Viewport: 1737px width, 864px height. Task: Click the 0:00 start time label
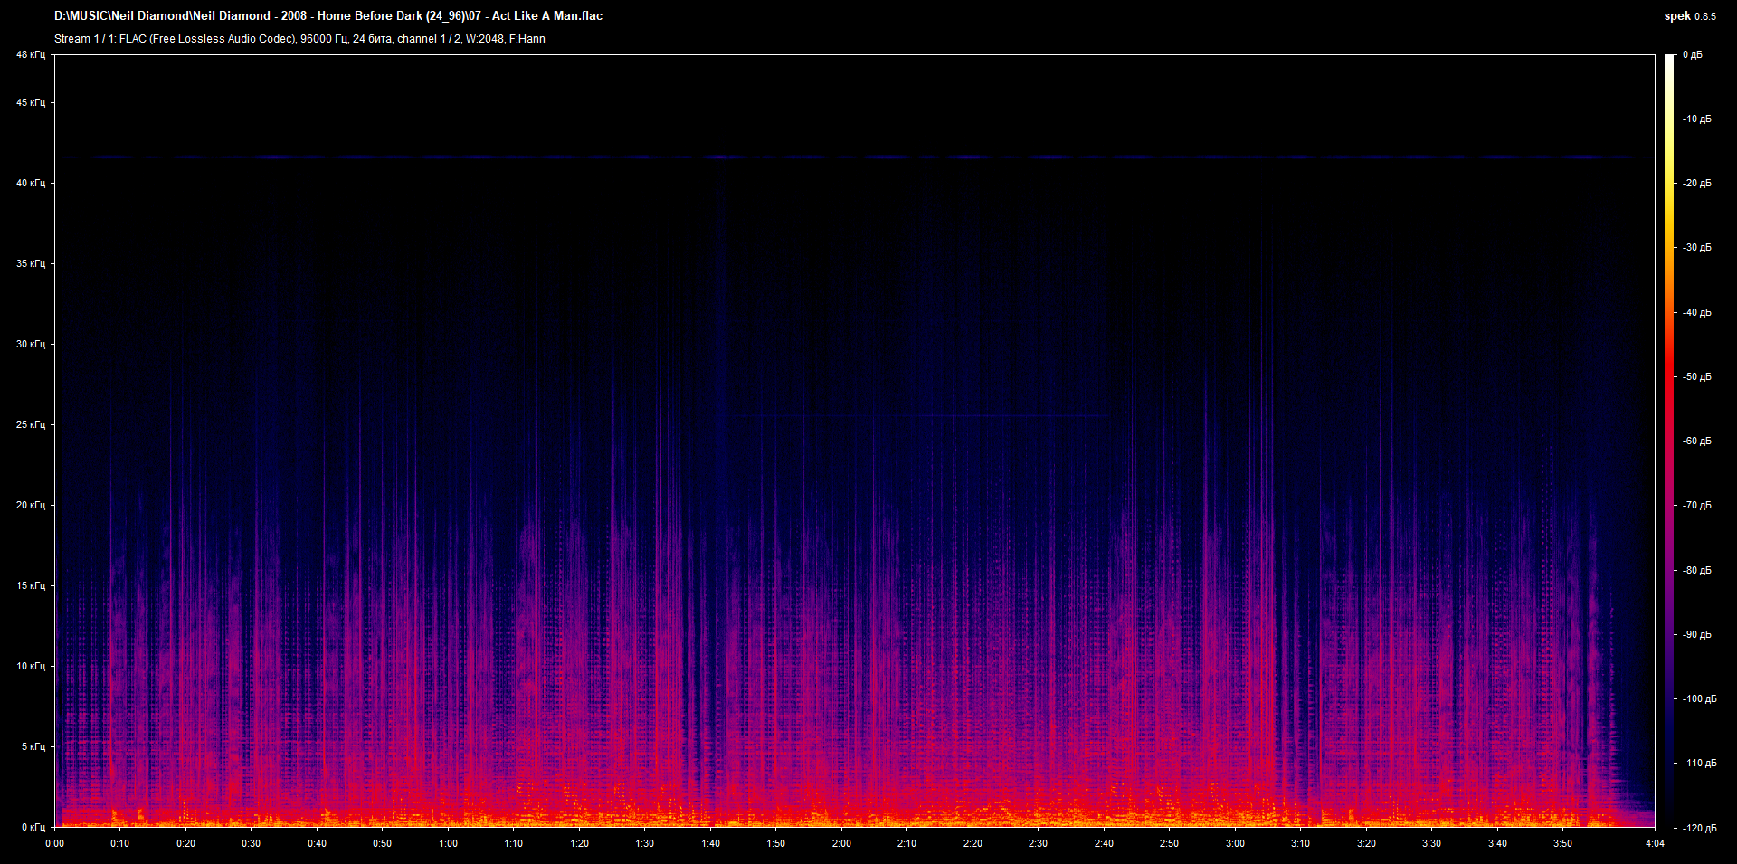point(55,843)
